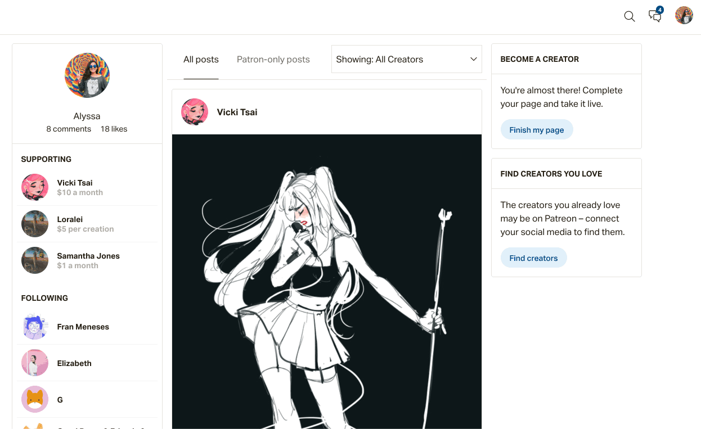Click Fran Meneses avatar under Following
The height and width of the screenshot is (429, 701).
click(x=35, y=327)
